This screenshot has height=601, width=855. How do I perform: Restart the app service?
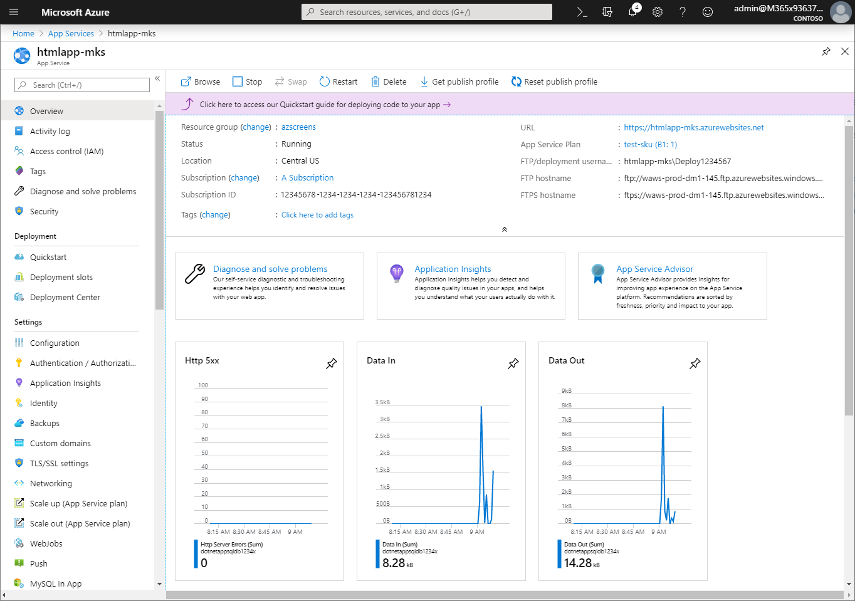tap(338, 81)
